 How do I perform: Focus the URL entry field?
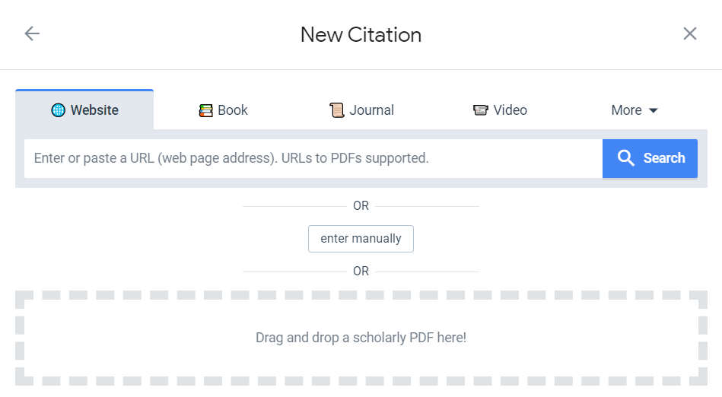313,158
